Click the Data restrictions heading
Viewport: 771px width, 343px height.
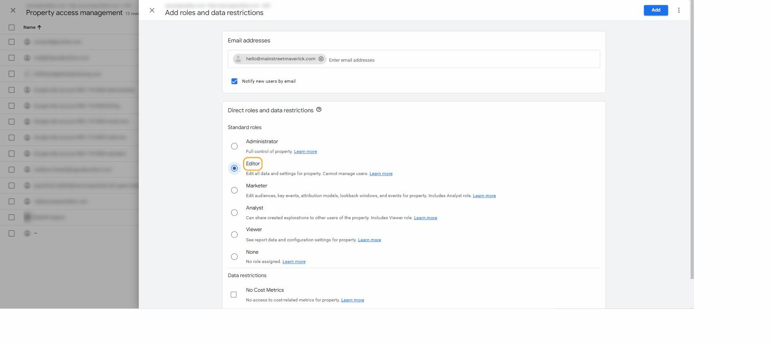(247, 275)
